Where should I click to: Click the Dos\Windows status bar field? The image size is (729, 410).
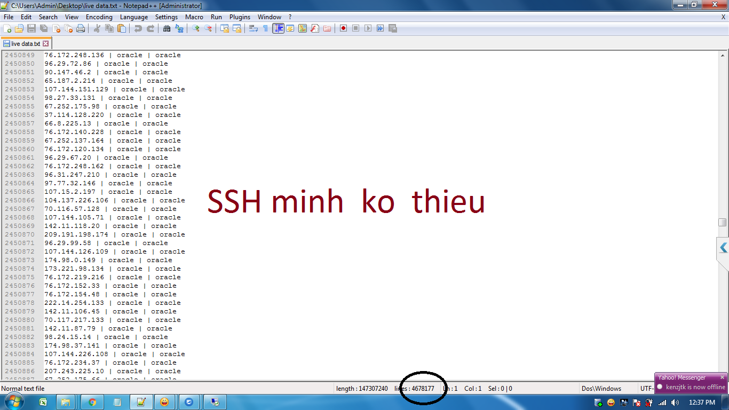point(601,389)
